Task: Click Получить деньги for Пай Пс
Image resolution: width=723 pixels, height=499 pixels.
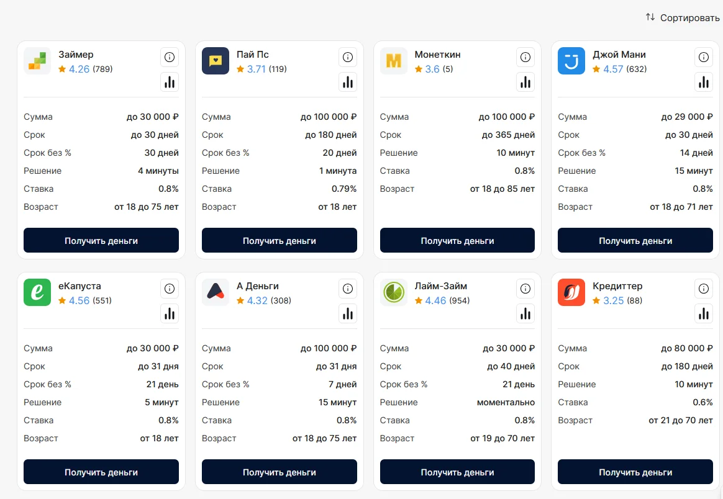Action: pos(280,240)
